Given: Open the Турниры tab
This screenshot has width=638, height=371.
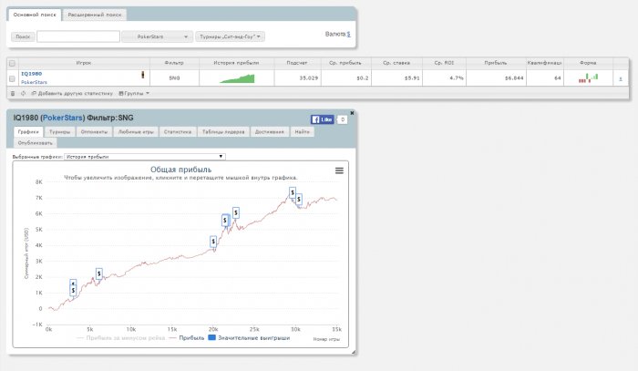Looking at the screenshot, I should point(60,132).
